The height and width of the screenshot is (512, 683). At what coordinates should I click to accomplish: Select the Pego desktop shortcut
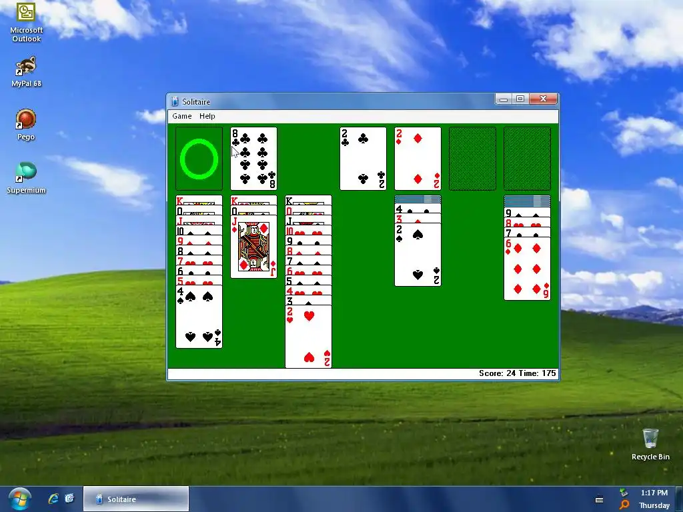[x=26, y=125]
